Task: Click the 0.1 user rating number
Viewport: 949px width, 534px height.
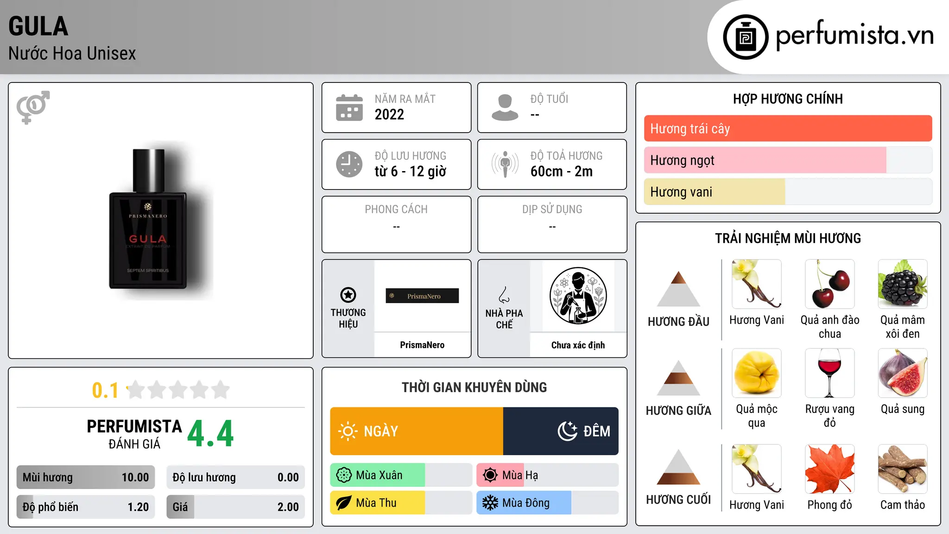Action: pos(105,390)
